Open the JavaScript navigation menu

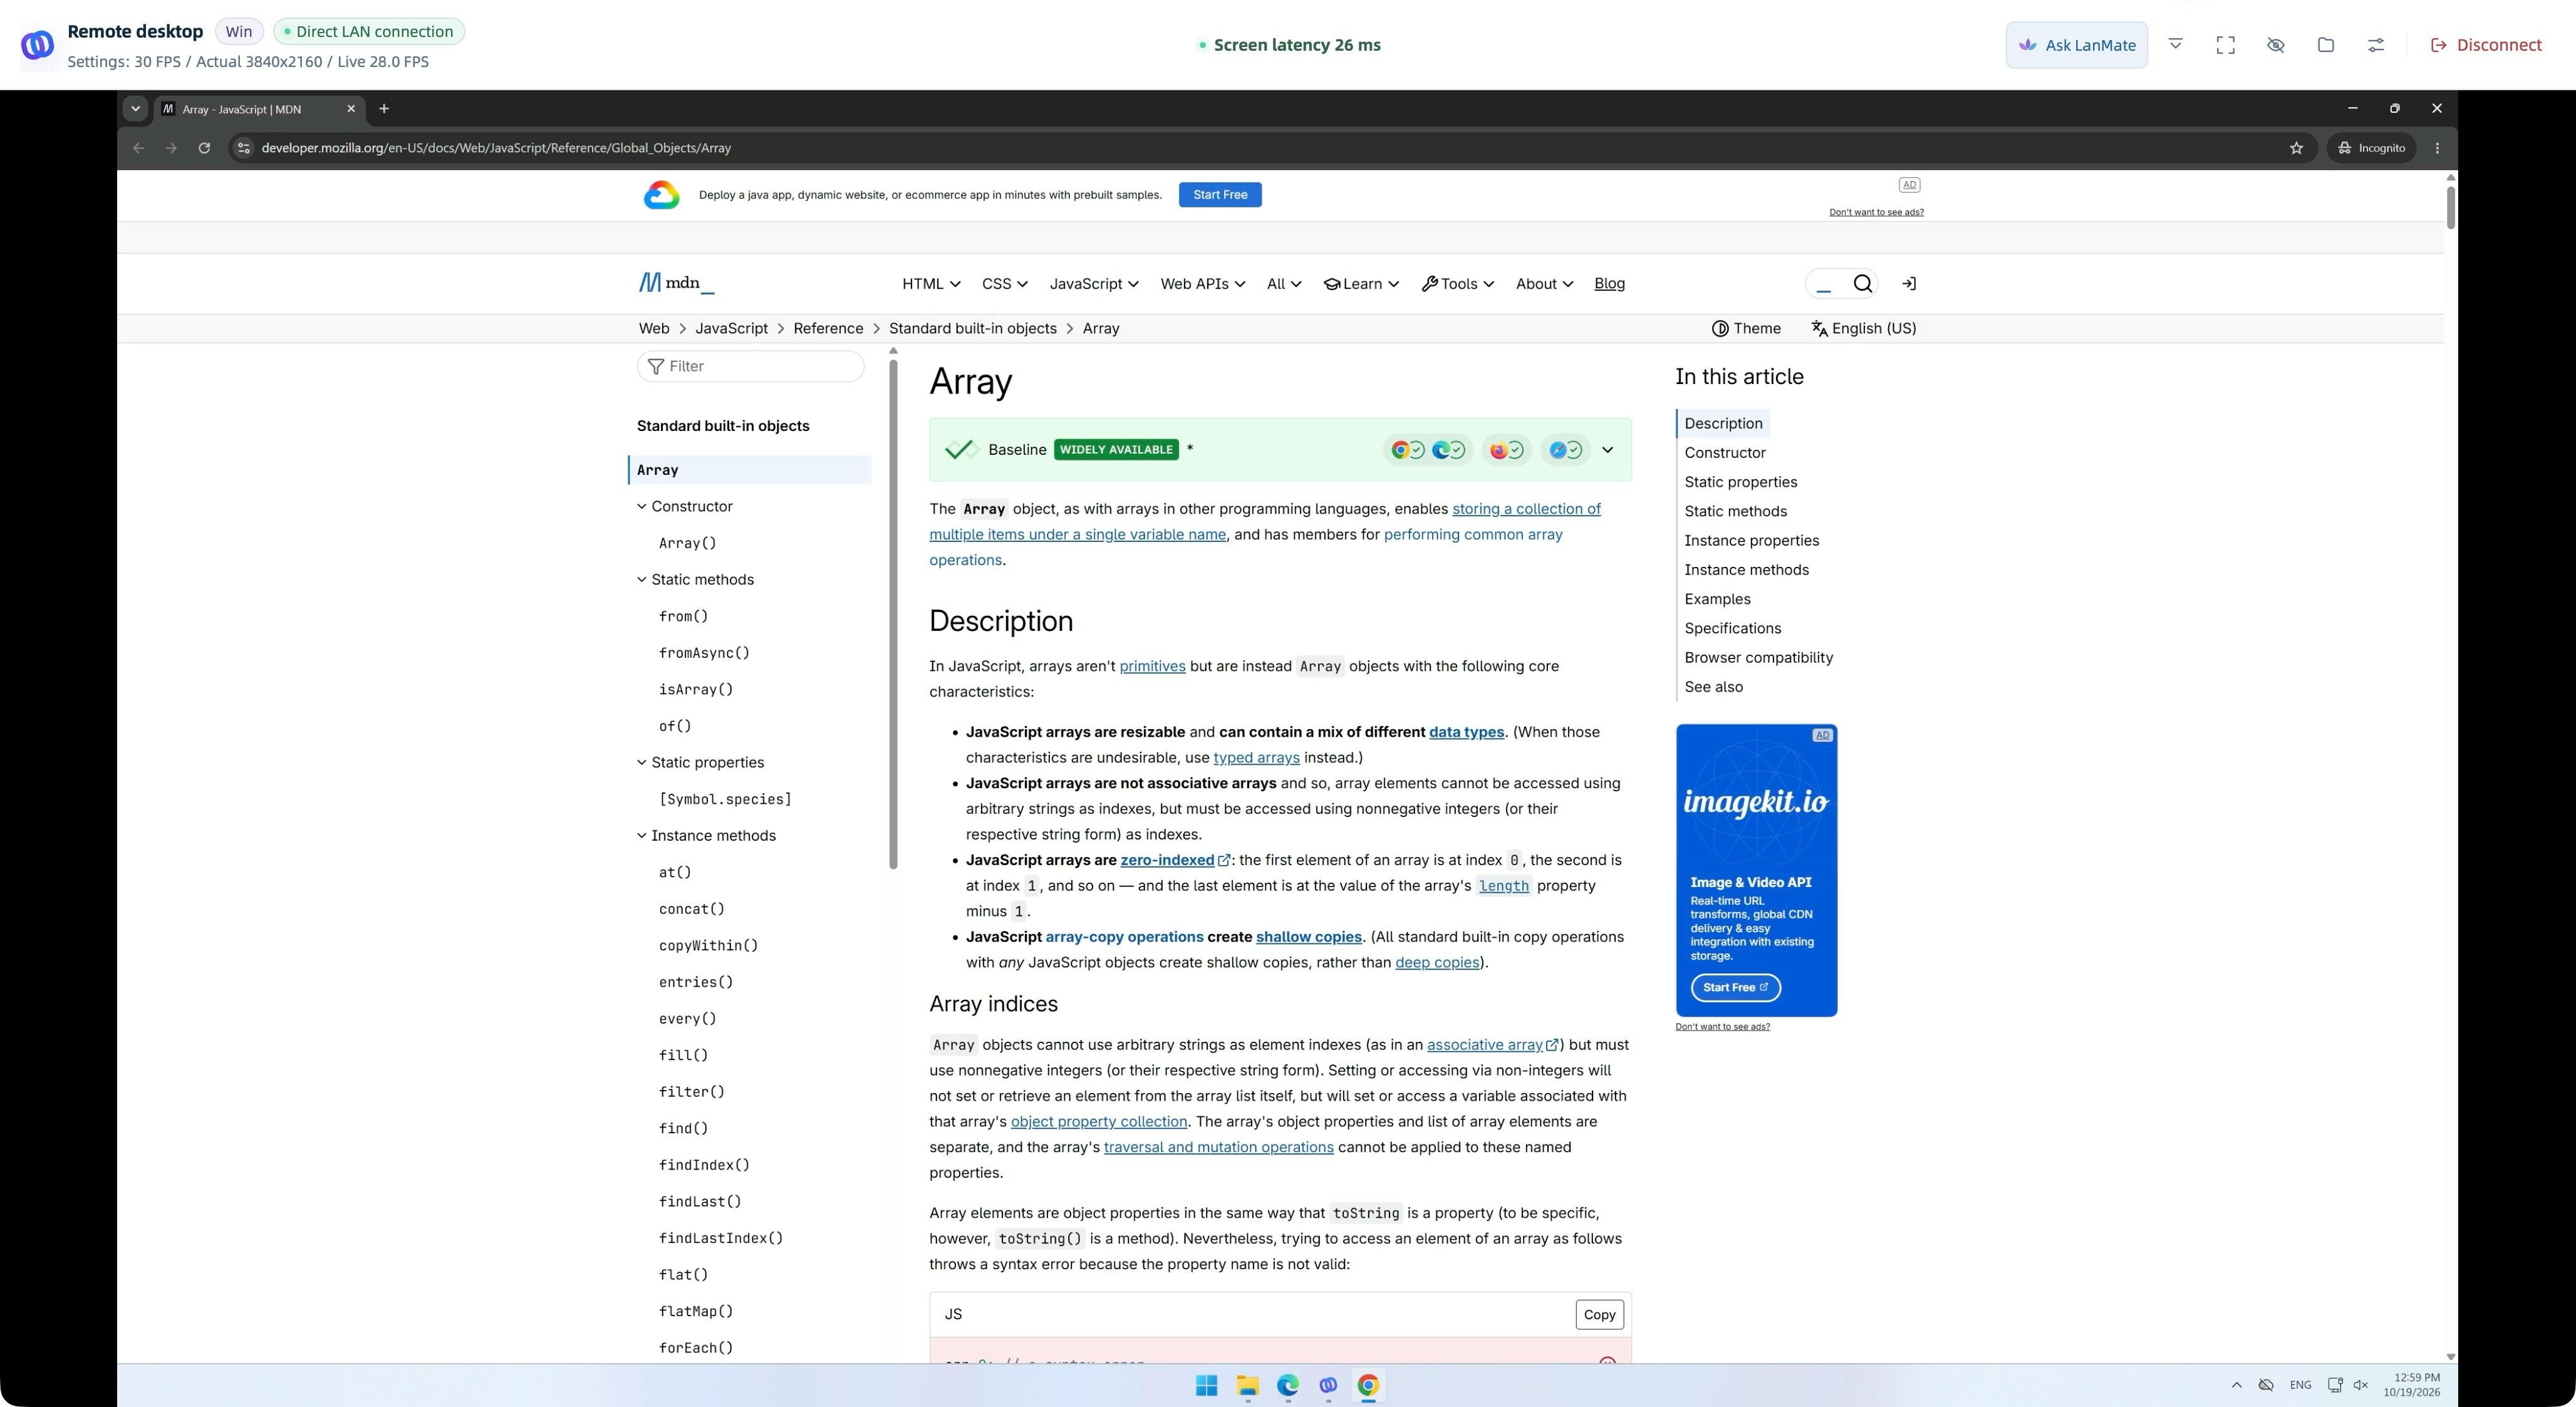coord(1094,284)
